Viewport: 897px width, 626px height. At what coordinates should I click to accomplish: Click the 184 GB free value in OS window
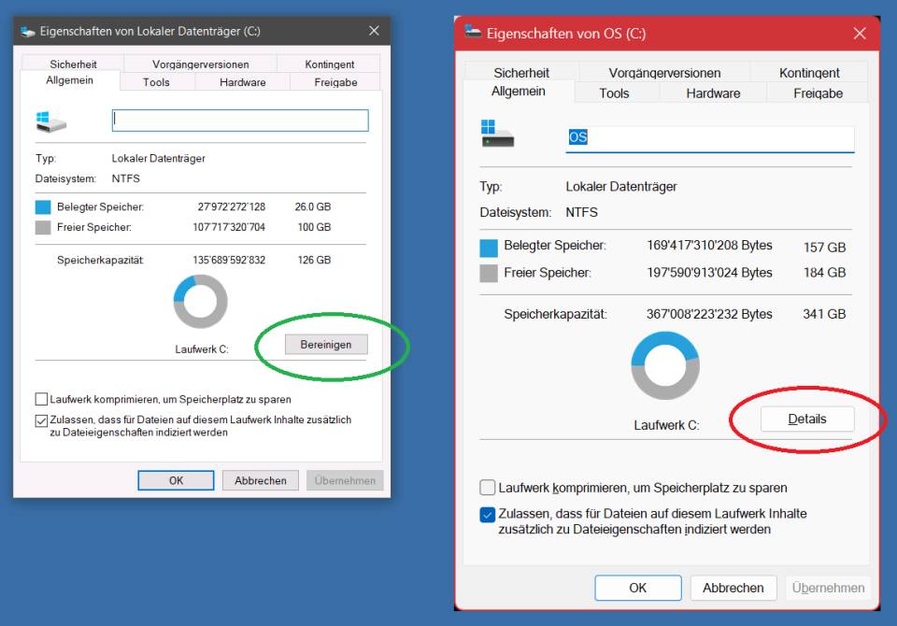pyautogui.click(x=824, y=273)
